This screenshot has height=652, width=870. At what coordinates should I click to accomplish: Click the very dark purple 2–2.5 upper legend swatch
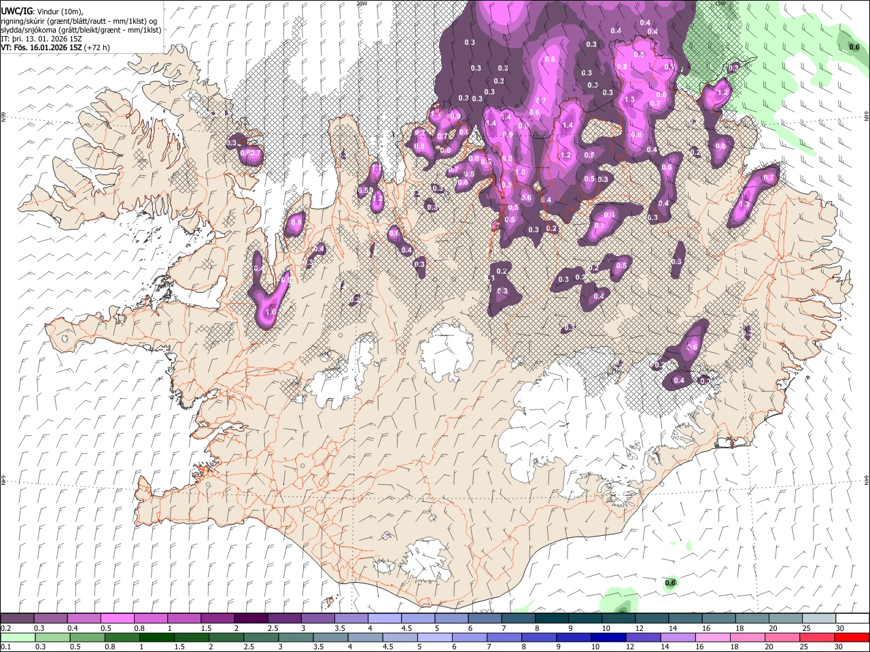click(x=250, y=619)
